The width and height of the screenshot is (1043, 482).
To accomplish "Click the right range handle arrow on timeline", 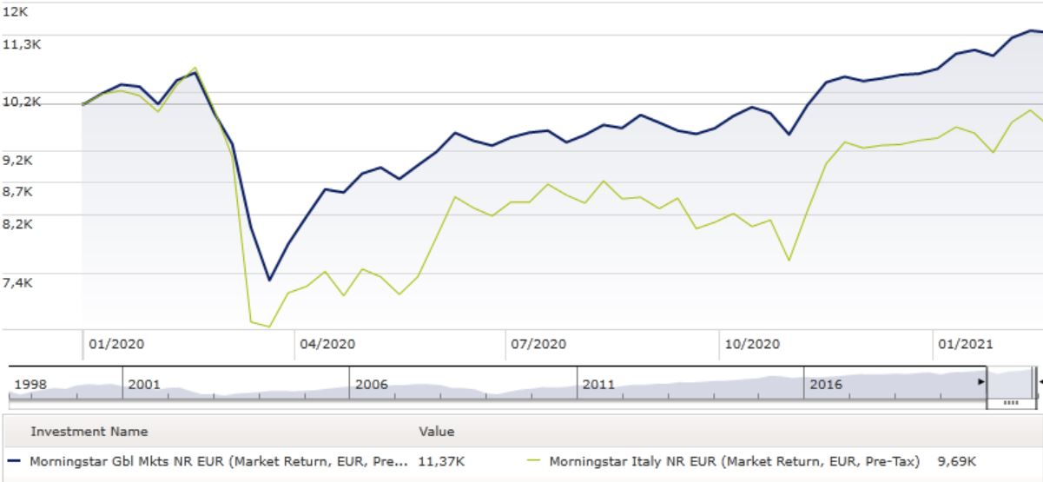I will 1040,381.
